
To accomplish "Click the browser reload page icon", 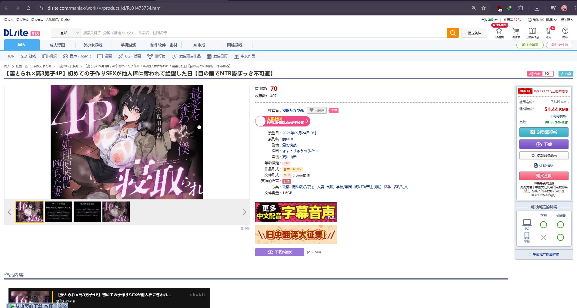I will tap(28, 8).
